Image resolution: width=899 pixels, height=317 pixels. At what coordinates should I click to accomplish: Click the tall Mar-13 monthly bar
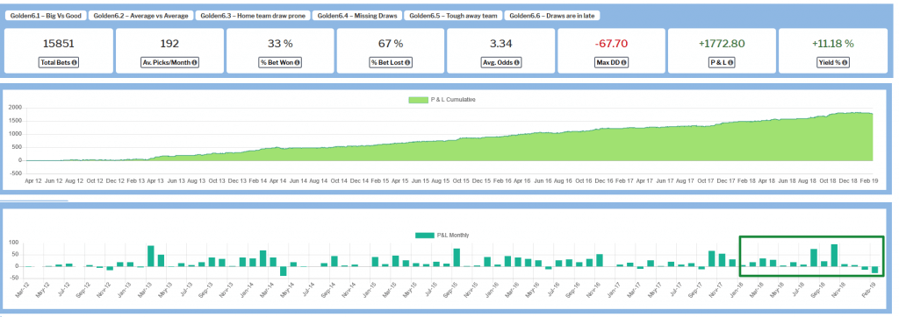(151, 256)
